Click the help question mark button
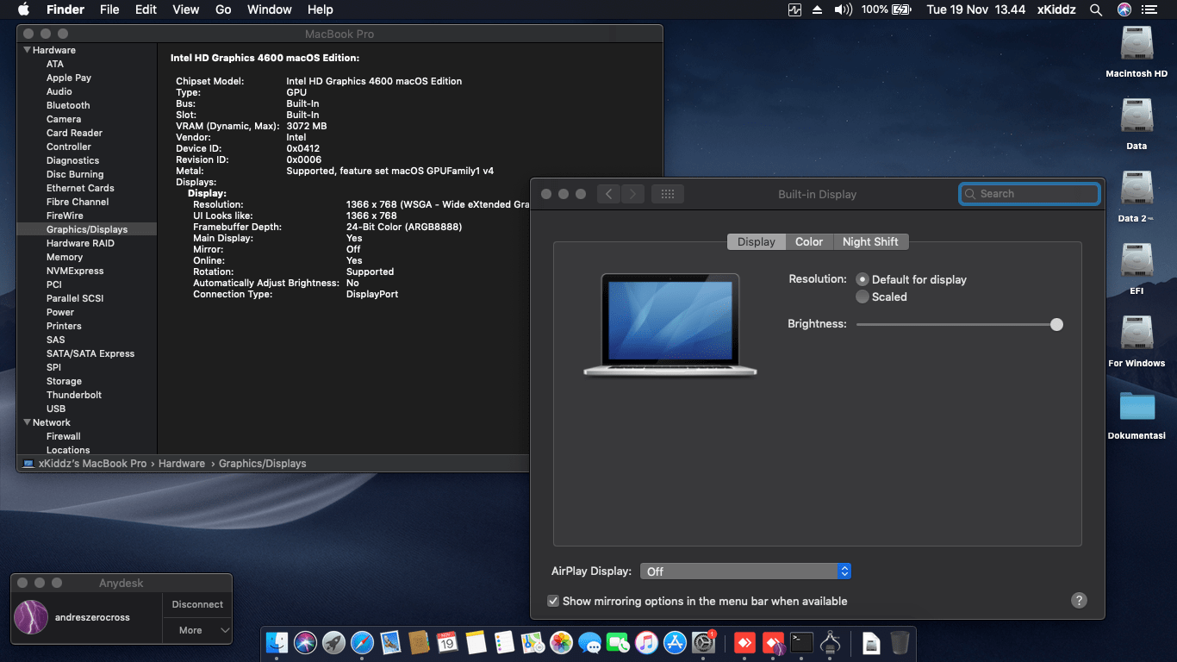The height and width of the screenshot is (662, 1177). coord(1079,601)
